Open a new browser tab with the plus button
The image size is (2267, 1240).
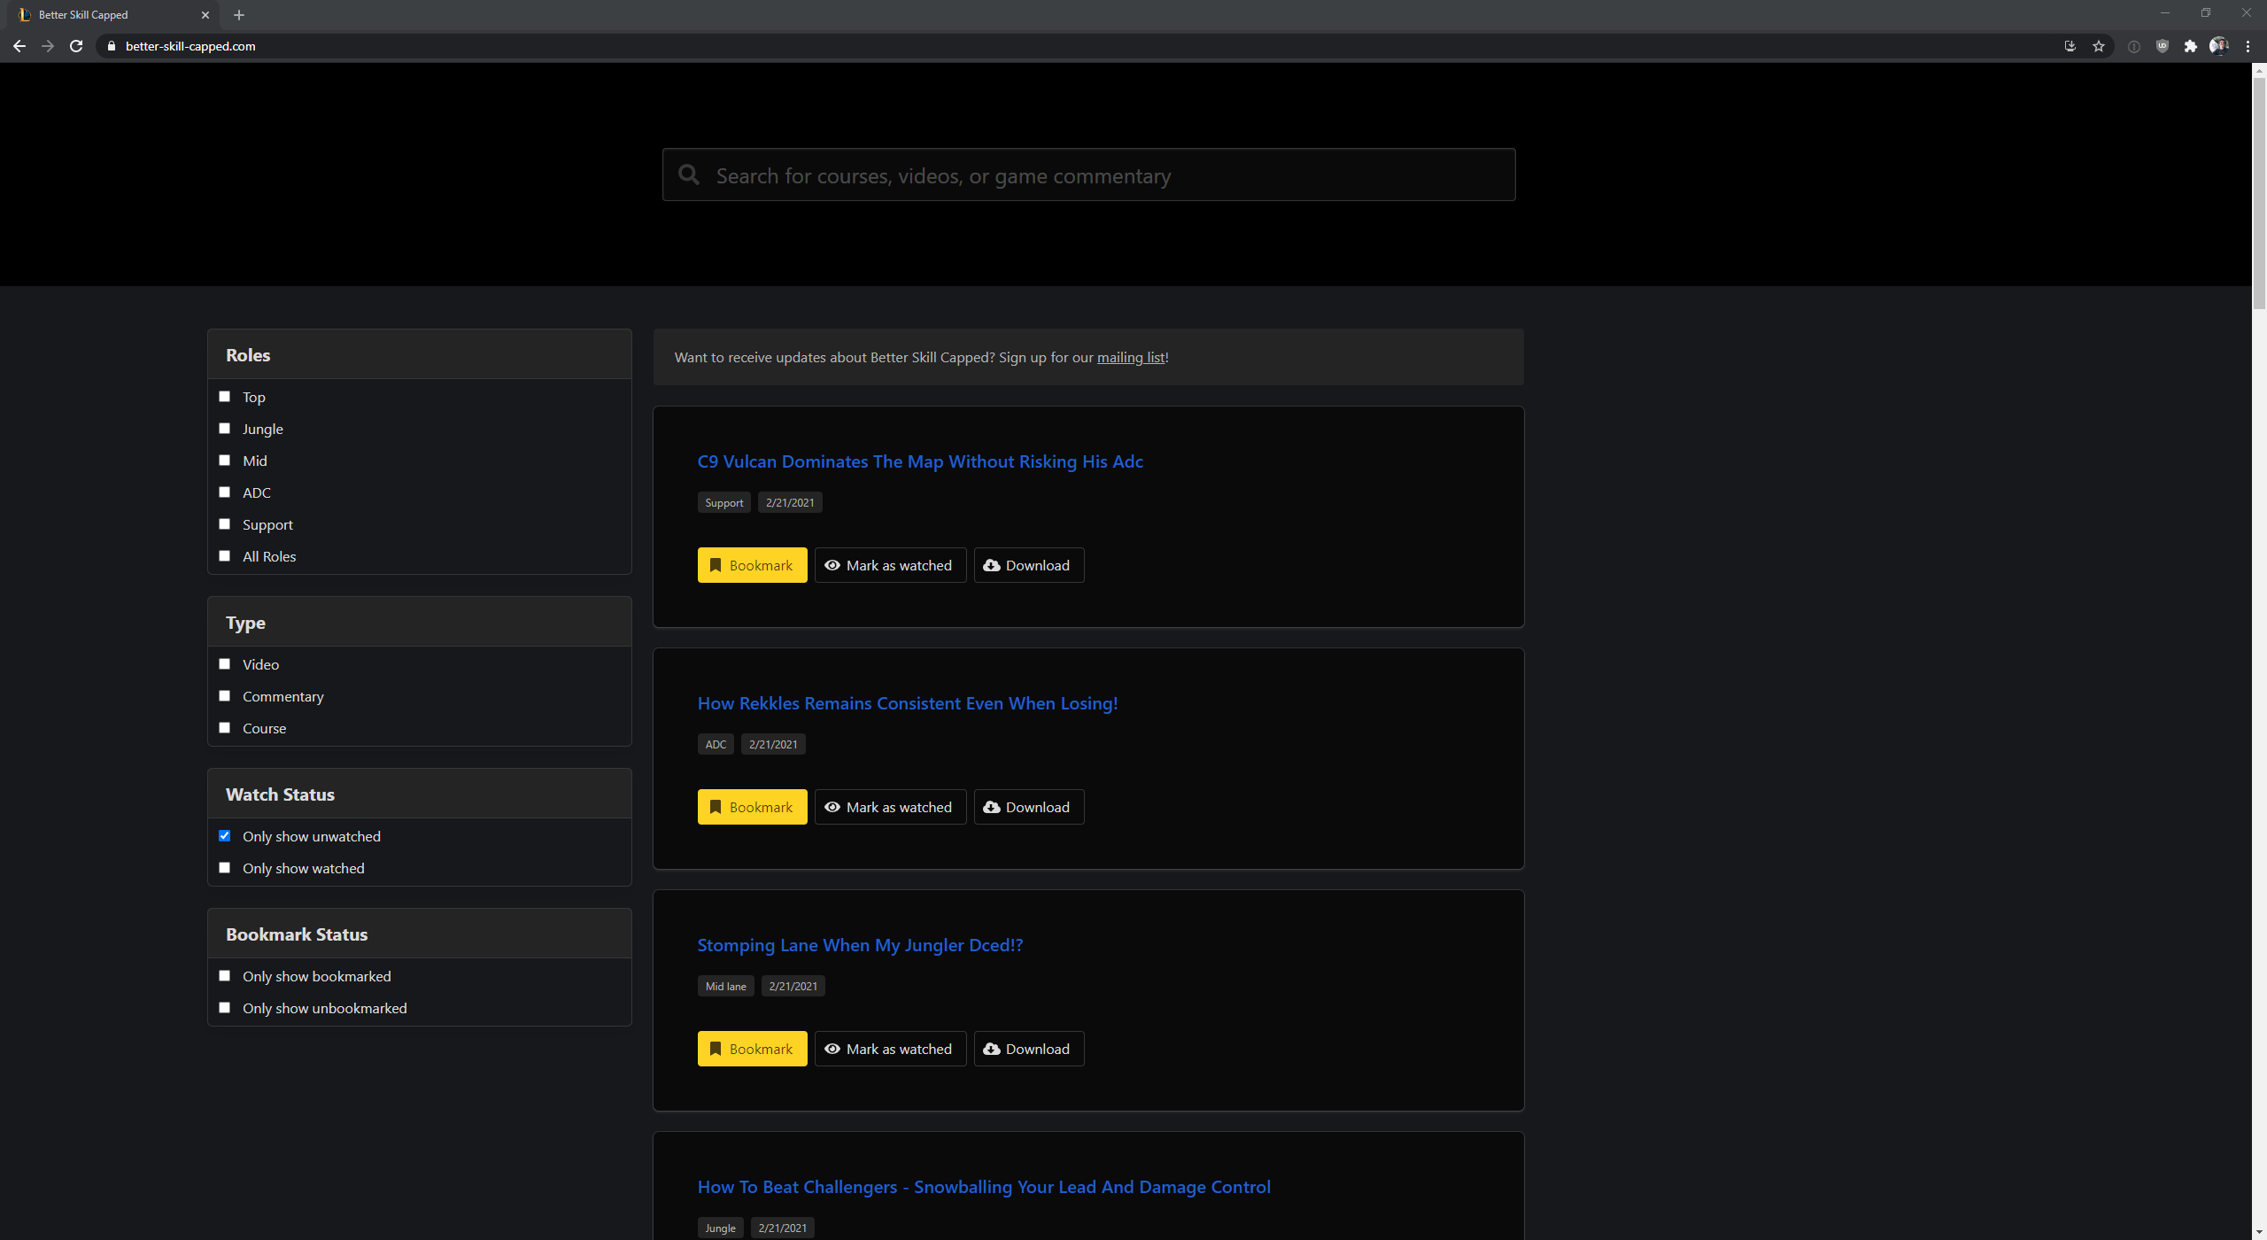tap(237, 14)
